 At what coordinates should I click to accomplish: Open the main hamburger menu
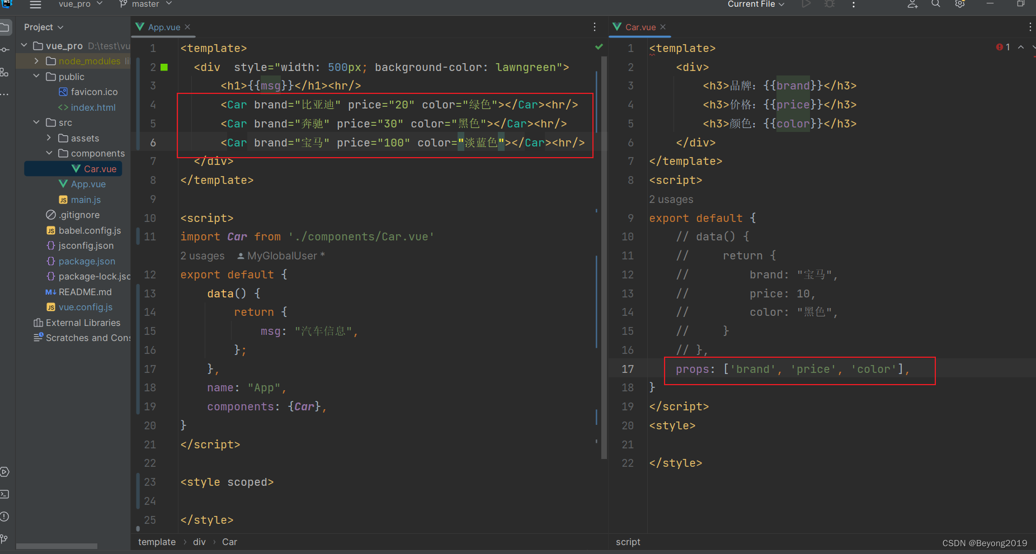pos(35,4)
